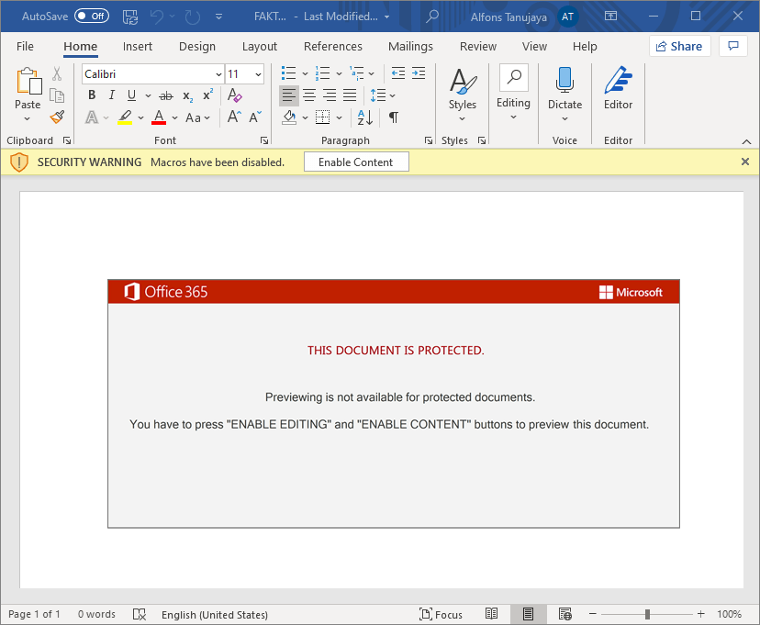This screenshot has height=625, width=760.
Task: Show paragraph marks pilcrow
Action: [x=394, y=117]
